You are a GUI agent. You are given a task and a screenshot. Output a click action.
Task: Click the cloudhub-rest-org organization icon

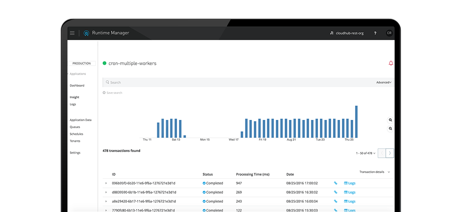pyautogui.click(x=332, y=33)
